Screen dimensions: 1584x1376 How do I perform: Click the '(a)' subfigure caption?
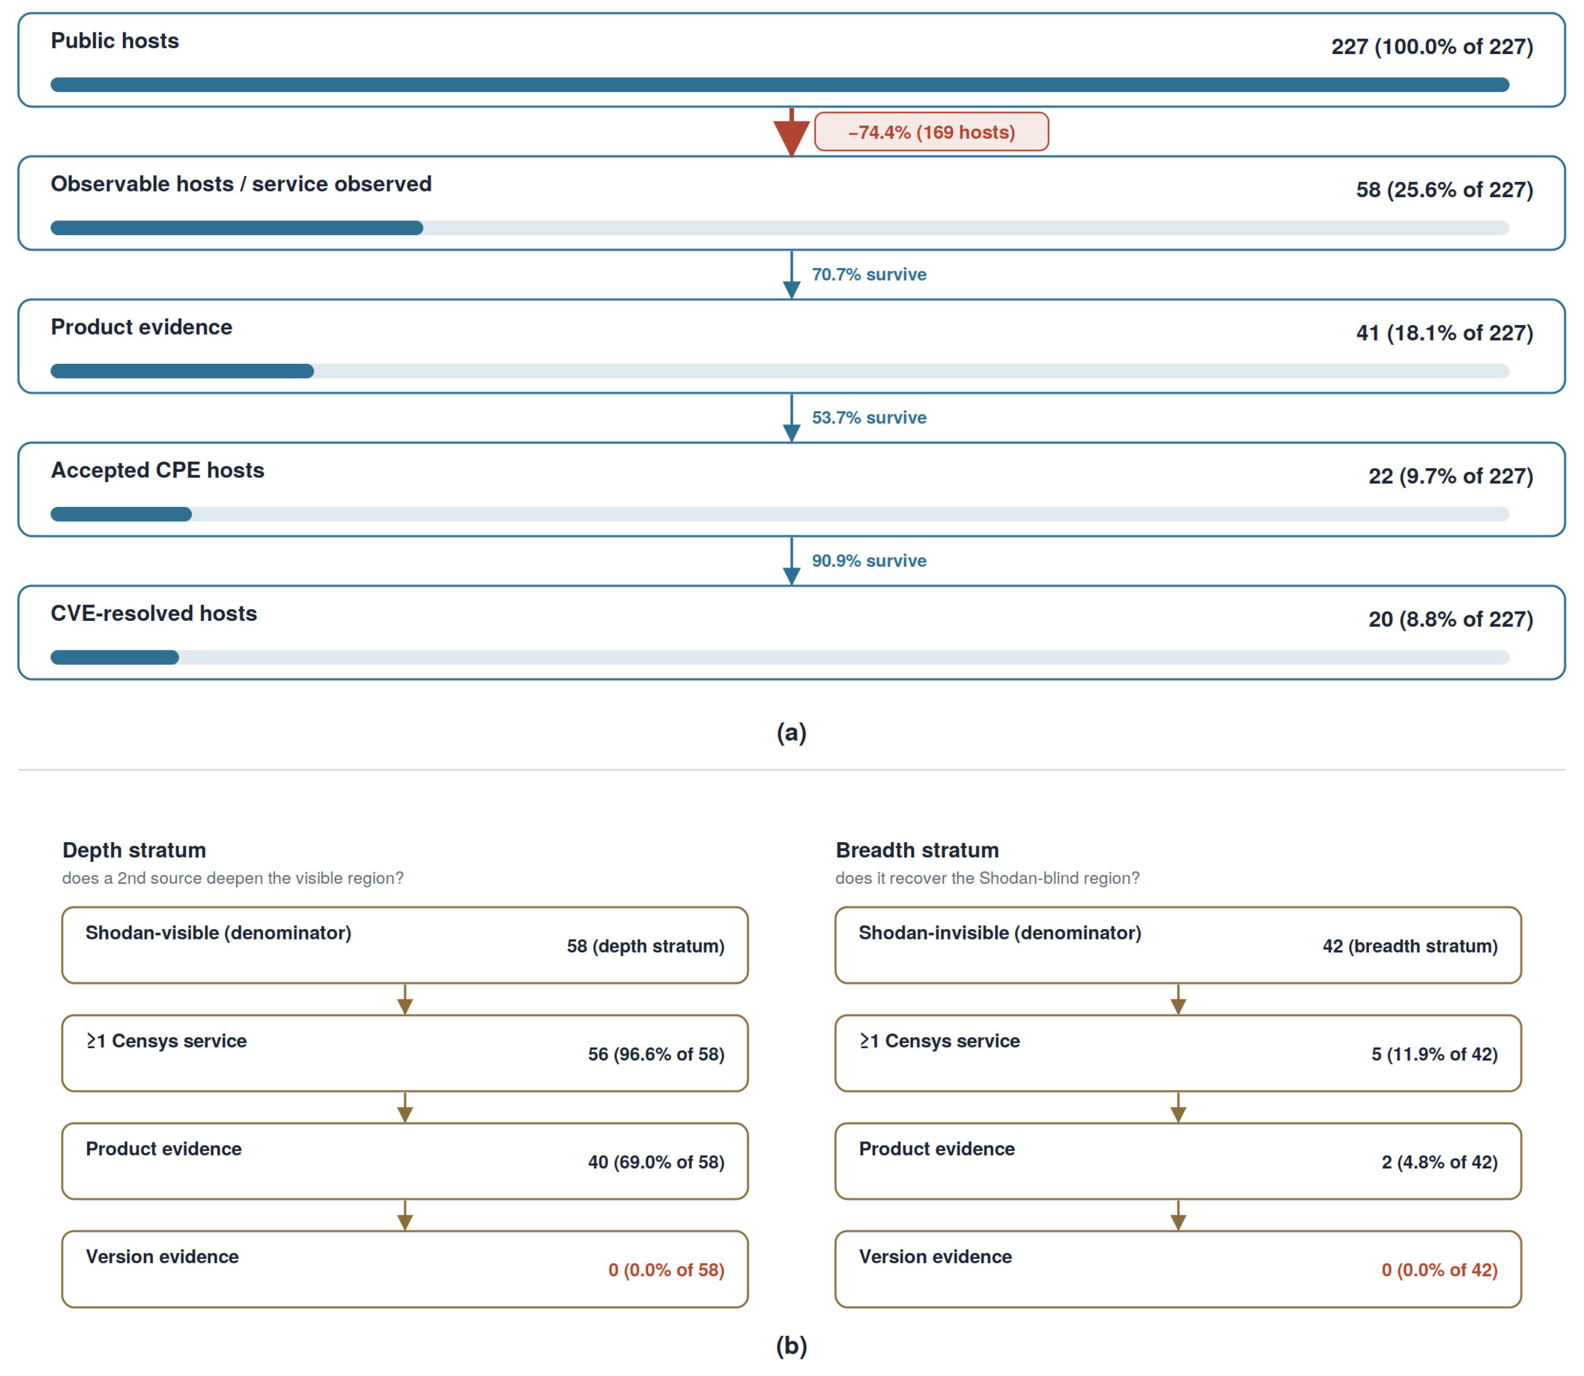coord(791,732)
